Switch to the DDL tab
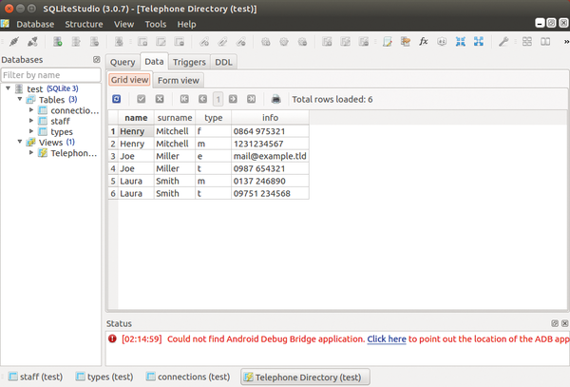Image resolution: width=570 pixels, height=387 pixels. (x=224, y=62)
